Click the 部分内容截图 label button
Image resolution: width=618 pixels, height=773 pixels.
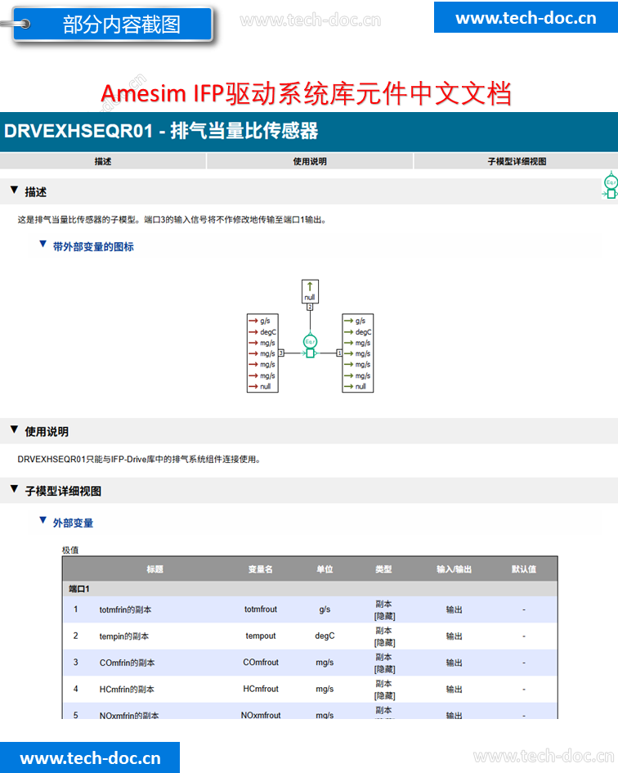click(114, 25)
